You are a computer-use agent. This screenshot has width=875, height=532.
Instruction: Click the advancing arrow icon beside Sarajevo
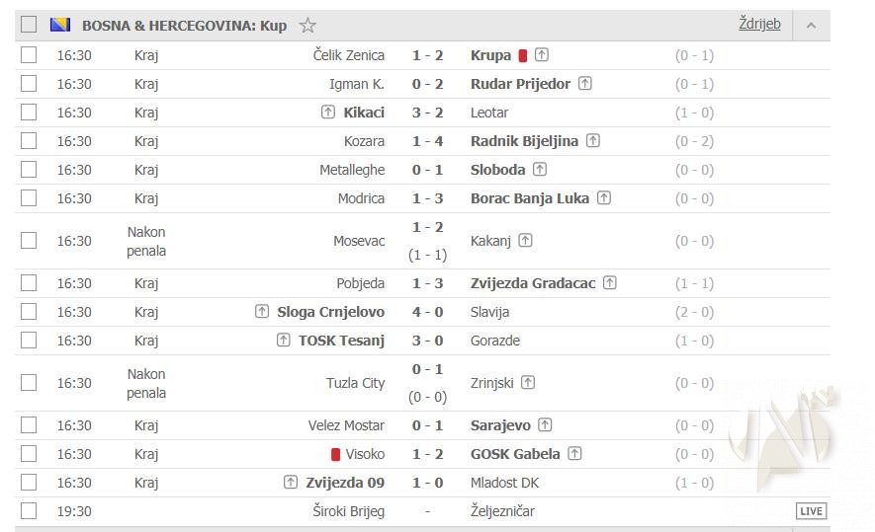tap(545, 425)
